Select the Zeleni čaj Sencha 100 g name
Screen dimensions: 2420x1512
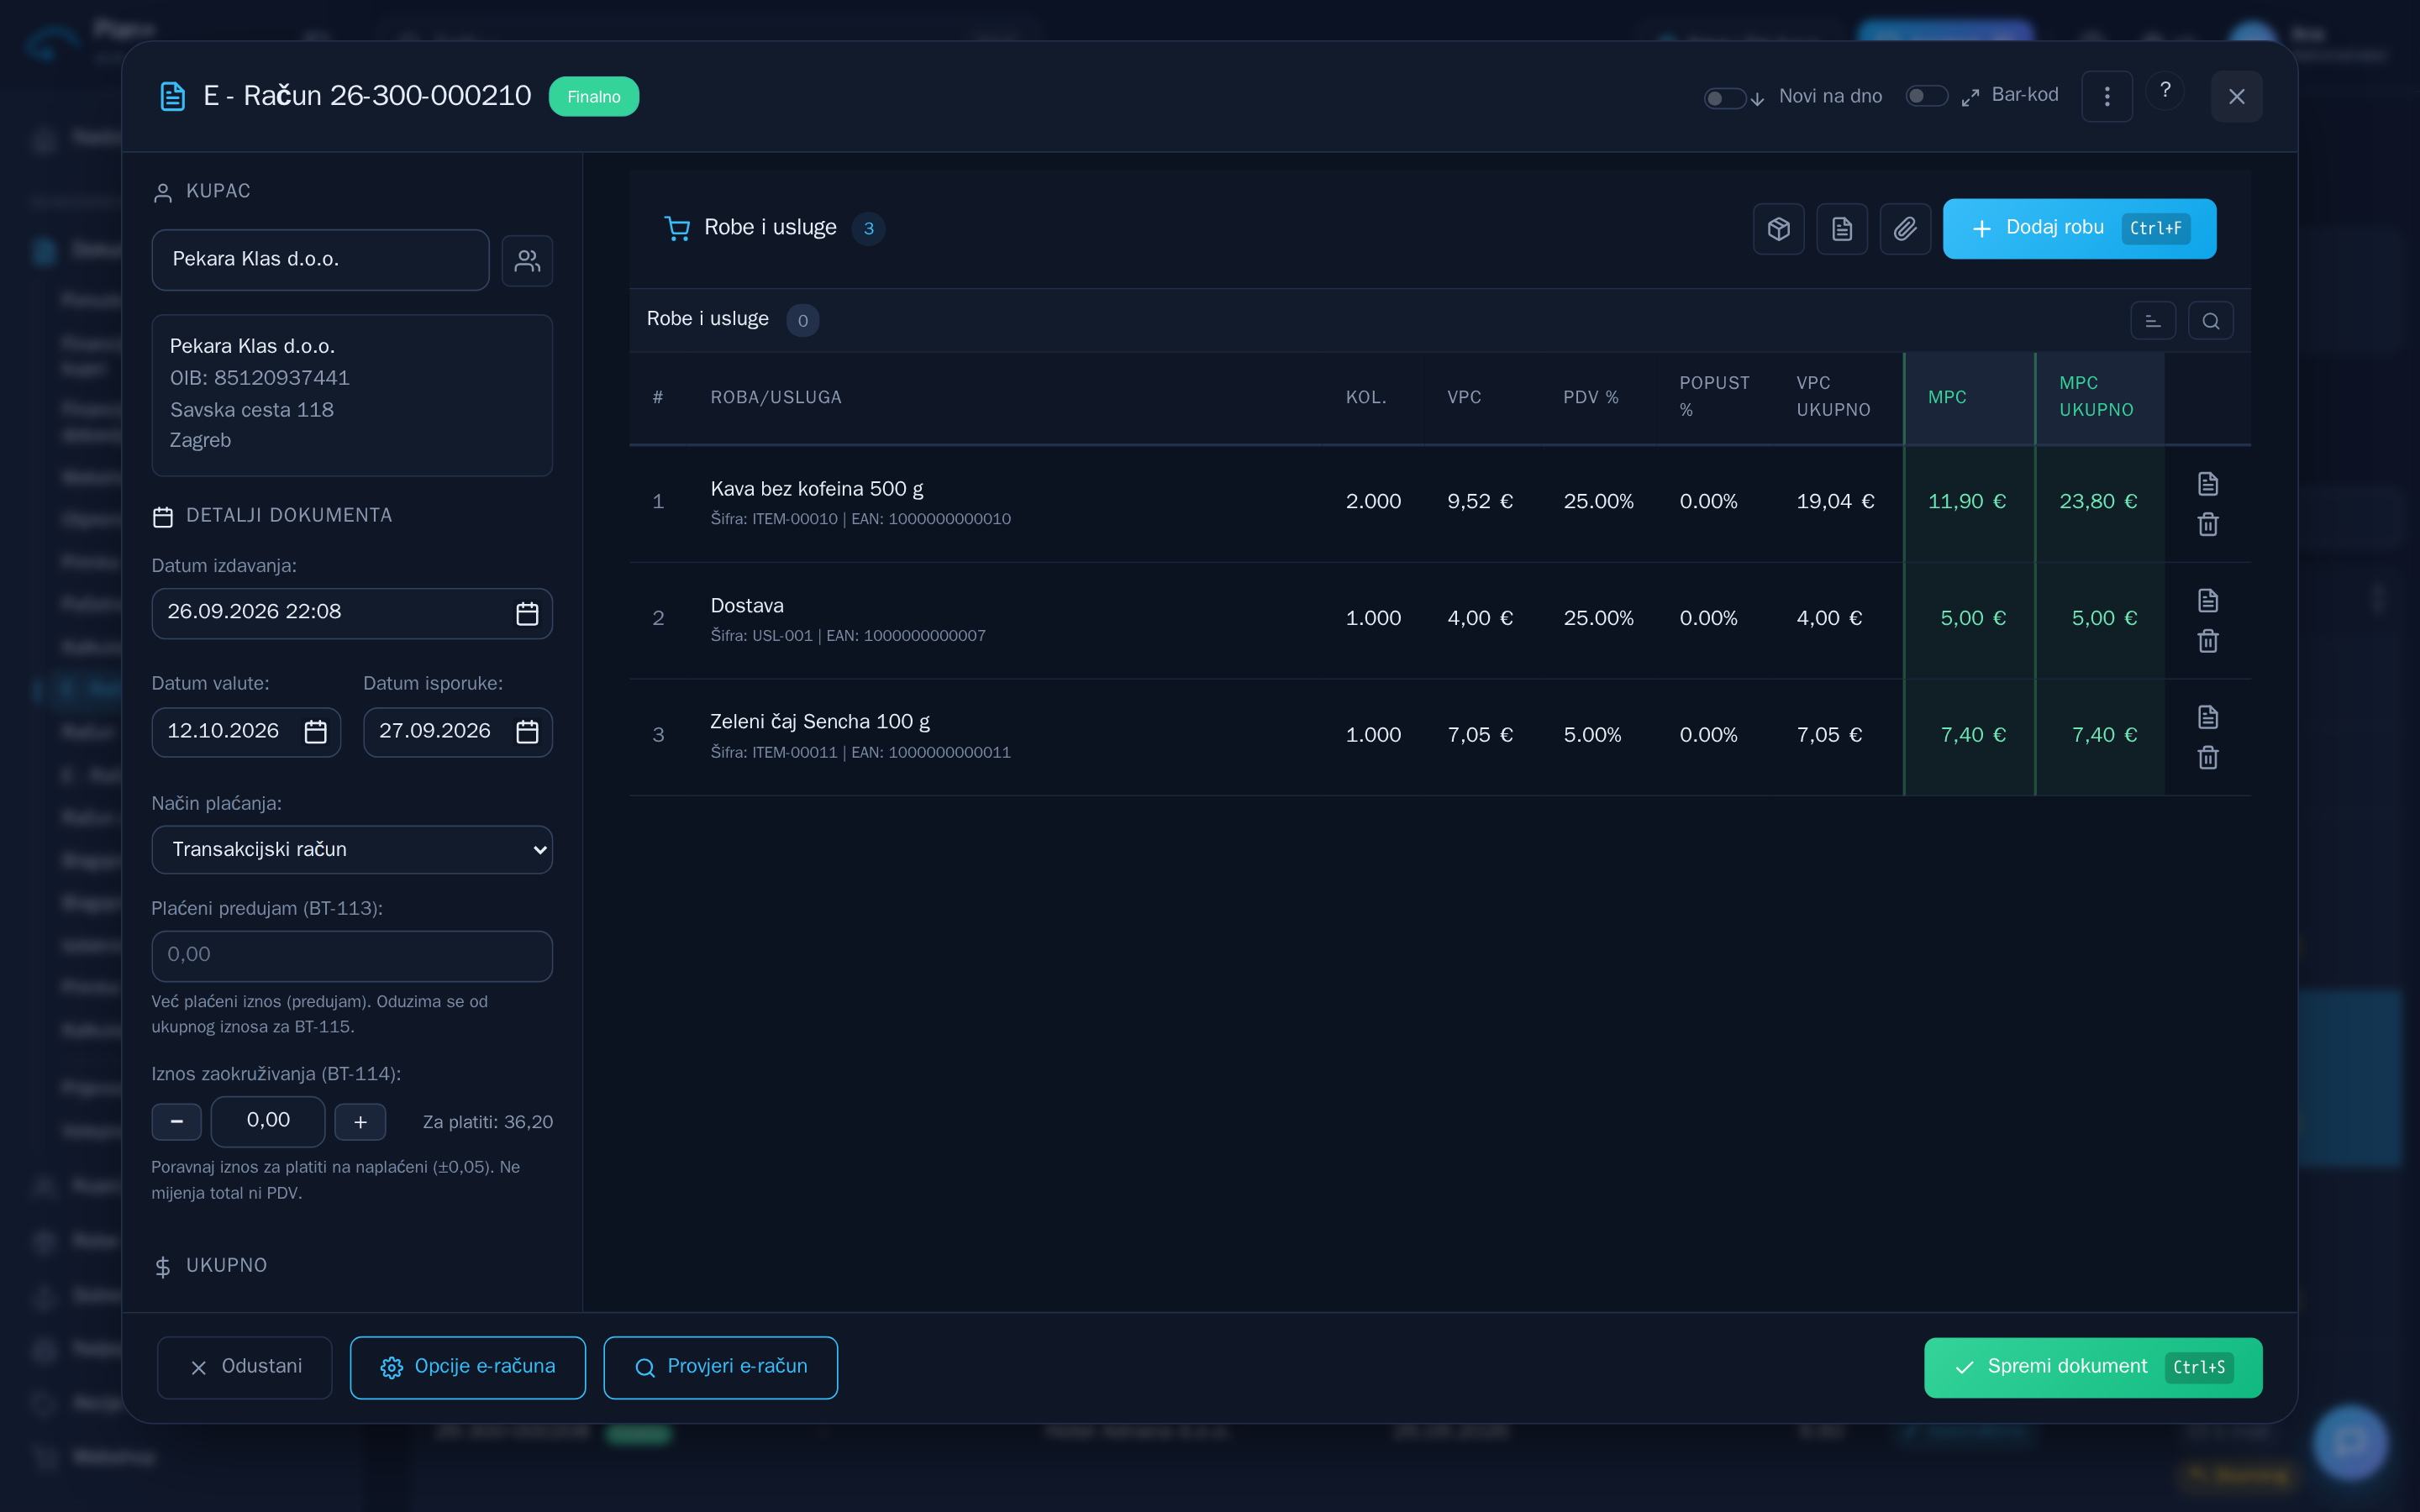click(x=820, y=722)
